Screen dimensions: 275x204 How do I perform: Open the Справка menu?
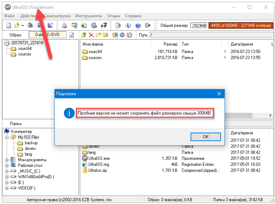[133, 16]
